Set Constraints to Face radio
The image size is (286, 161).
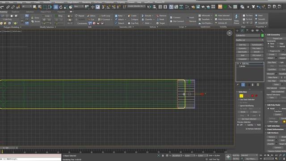tap(268, 47)
